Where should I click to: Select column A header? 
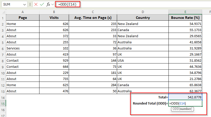23,12
